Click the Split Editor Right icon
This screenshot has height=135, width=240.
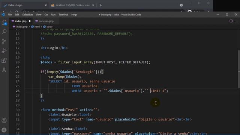[x=231, y=21]
